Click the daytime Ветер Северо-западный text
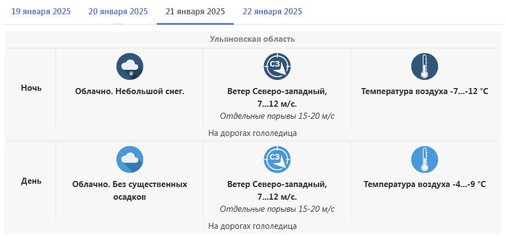Image resolution: width=505 pixels, height=236 pixels. 277,184
